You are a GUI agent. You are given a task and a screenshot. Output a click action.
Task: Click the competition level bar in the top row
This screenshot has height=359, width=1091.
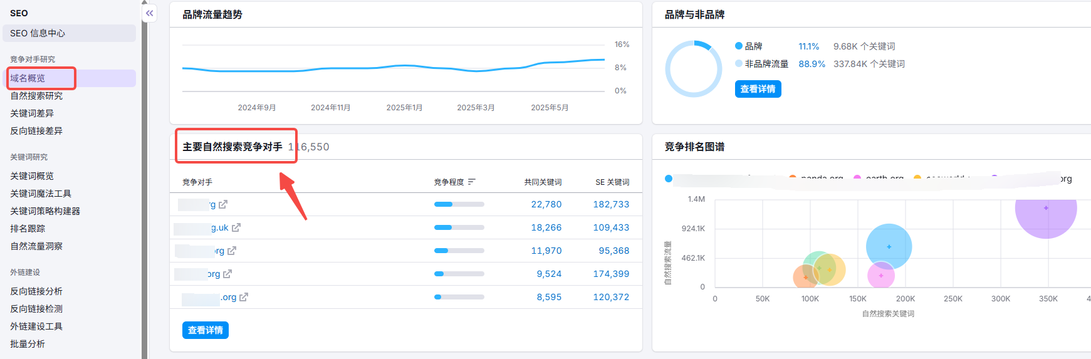click(x=459, y=204)
